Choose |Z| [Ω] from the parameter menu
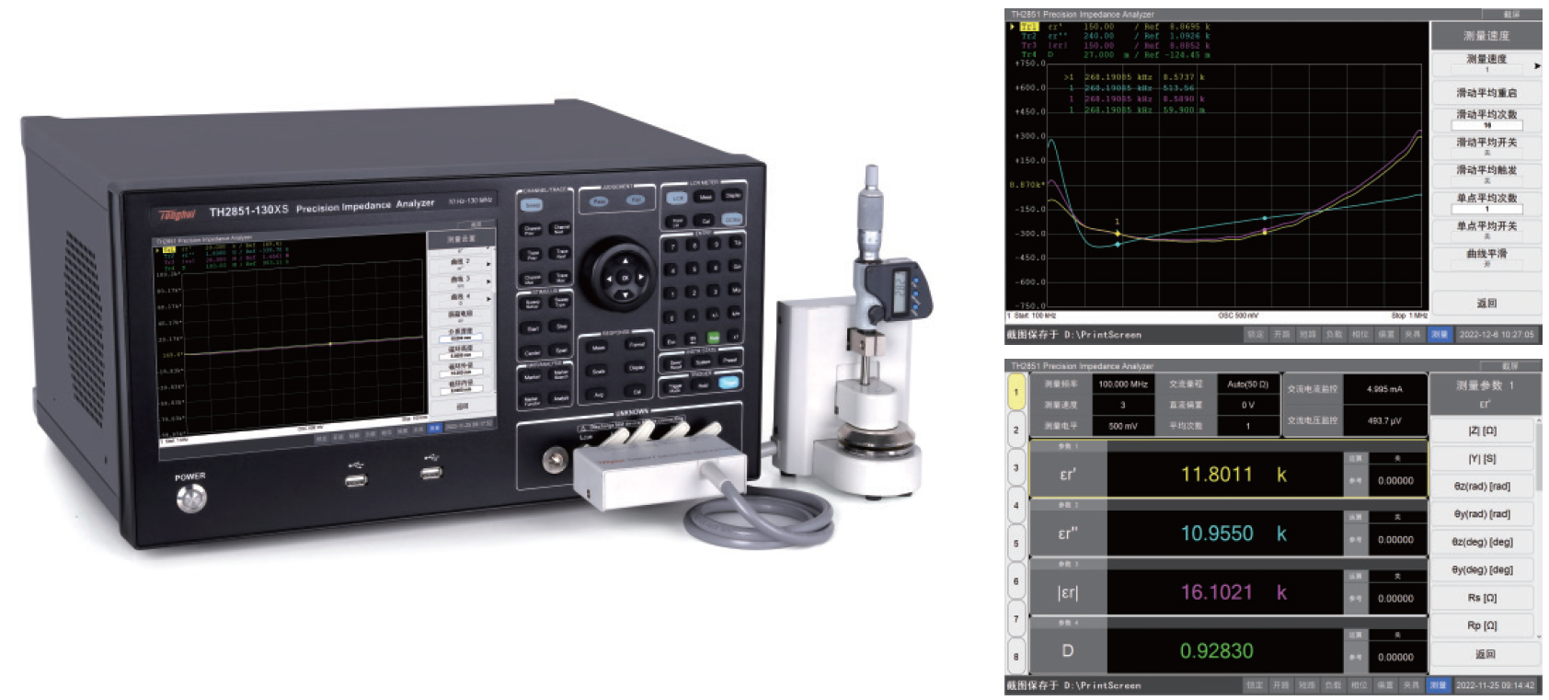This screenshot has width=1549, height=700. click(x=1483, y=430)
